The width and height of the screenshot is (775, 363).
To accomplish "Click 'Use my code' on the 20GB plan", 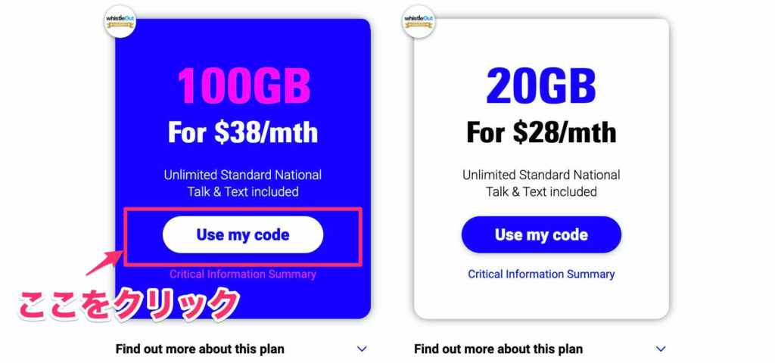I will 541,234.
